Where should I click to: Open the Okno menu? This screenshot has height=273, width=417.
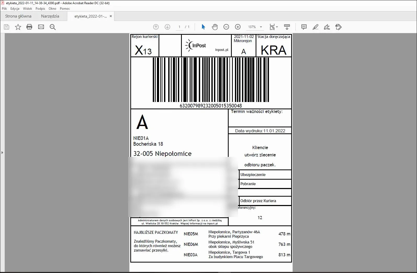52,9
